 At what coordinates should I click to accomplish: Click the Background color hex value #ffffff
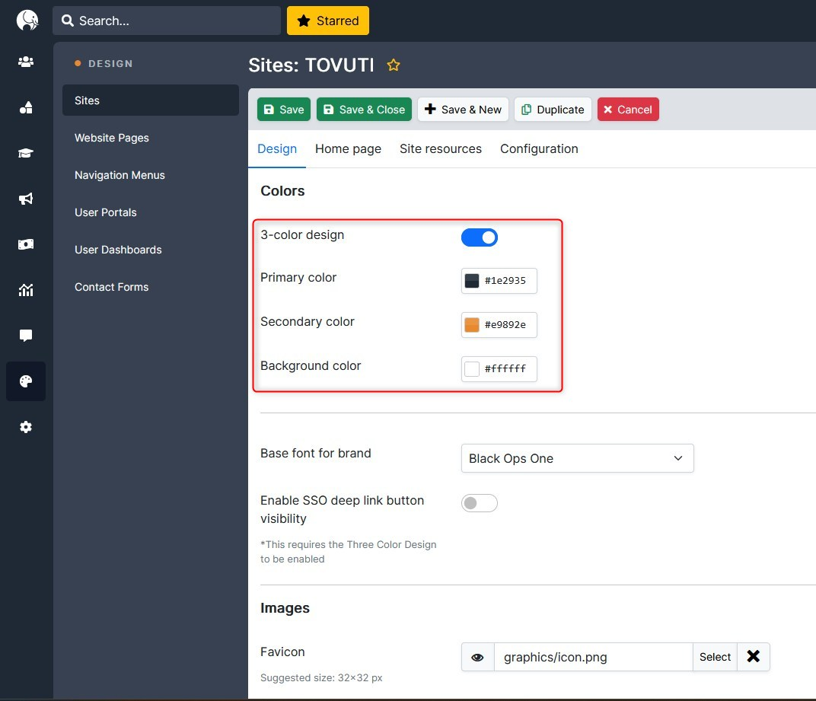(x=505, y=369)
